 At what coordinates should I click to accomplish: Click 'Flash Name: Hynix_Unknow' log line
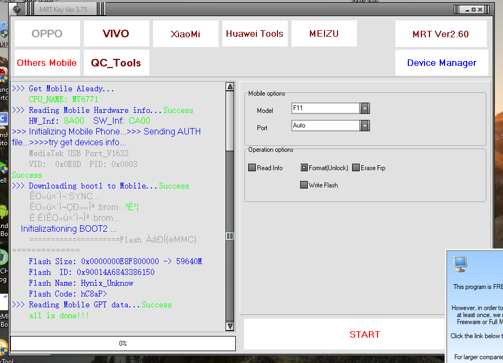tap(81, 283)
